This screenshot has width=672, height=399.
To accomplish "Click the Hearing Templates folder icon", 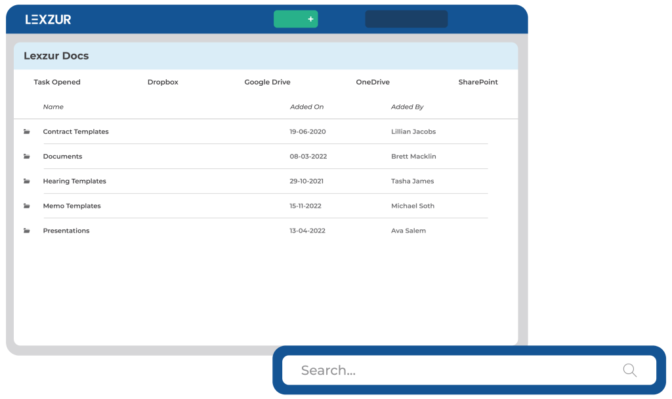I will click(x=27, y=181).
